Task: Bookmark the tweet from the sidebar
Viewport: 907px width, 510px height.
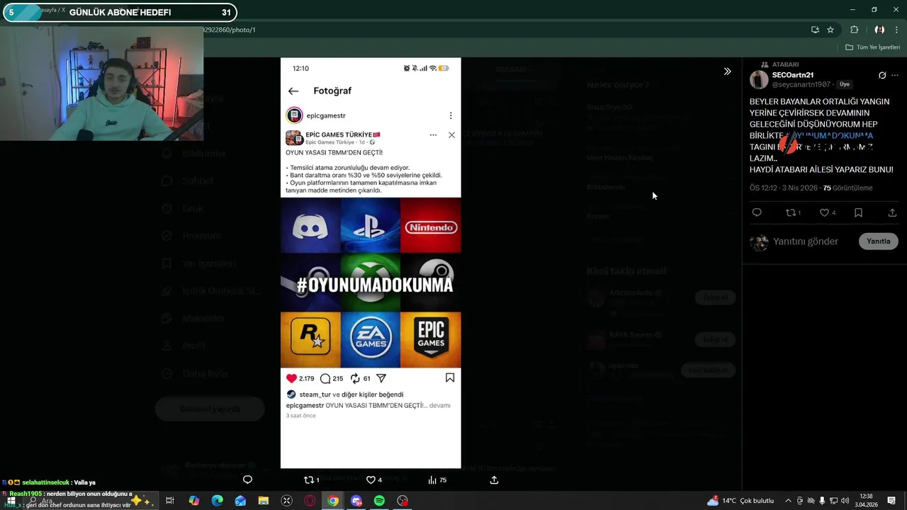Action: (858, 212)
